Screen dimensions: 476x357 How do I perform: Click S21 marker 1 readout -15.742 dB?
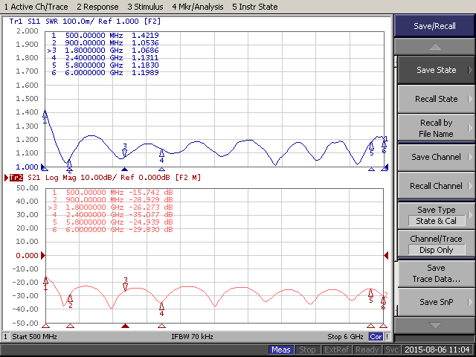coord(151,192)
